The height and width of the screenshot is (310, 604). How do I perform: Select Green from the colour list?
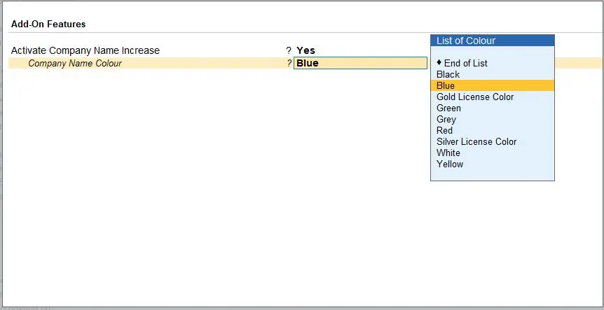click(492, 108)
